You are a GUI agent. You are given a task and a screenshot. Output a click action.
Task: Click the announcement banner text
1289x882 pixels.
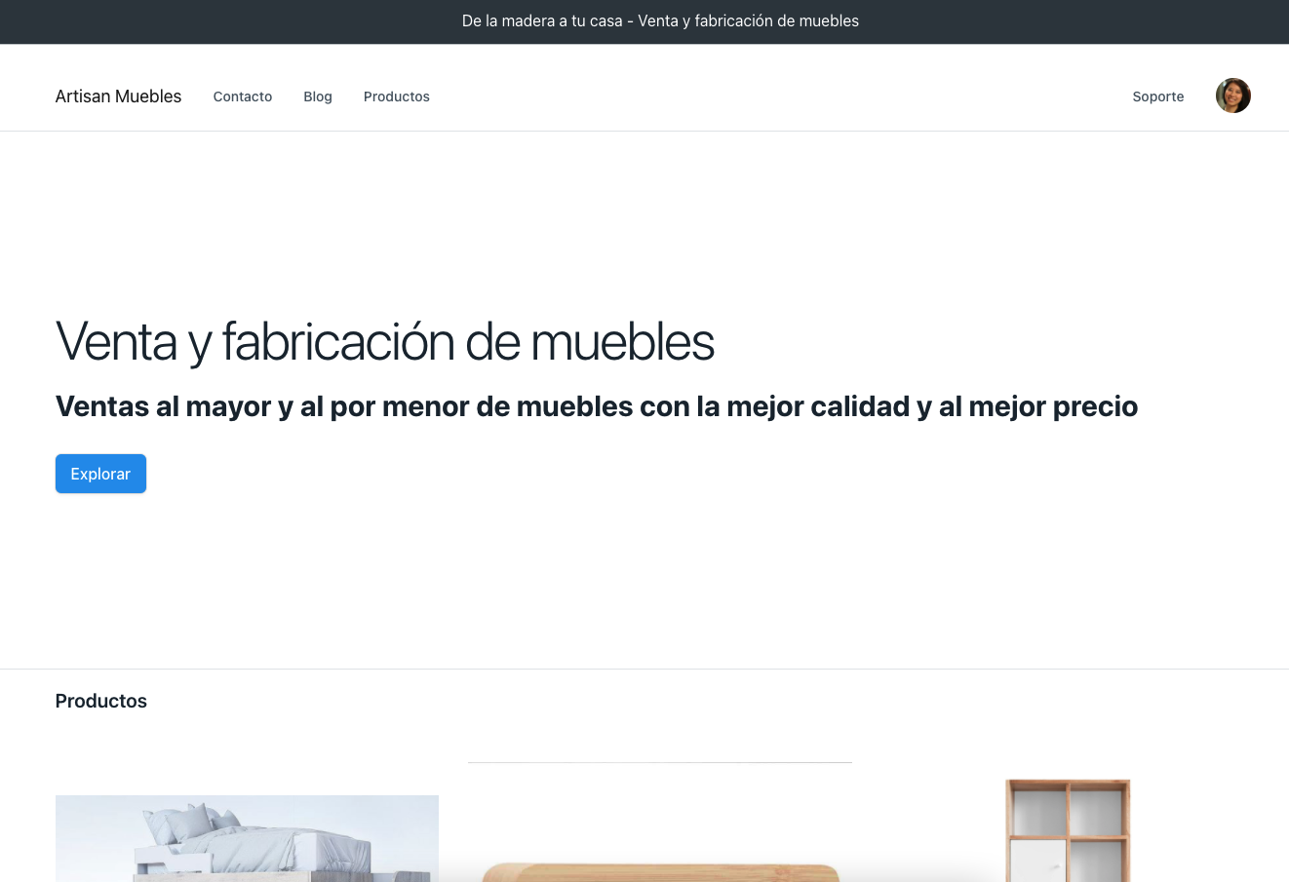click(x=660, y=20)
